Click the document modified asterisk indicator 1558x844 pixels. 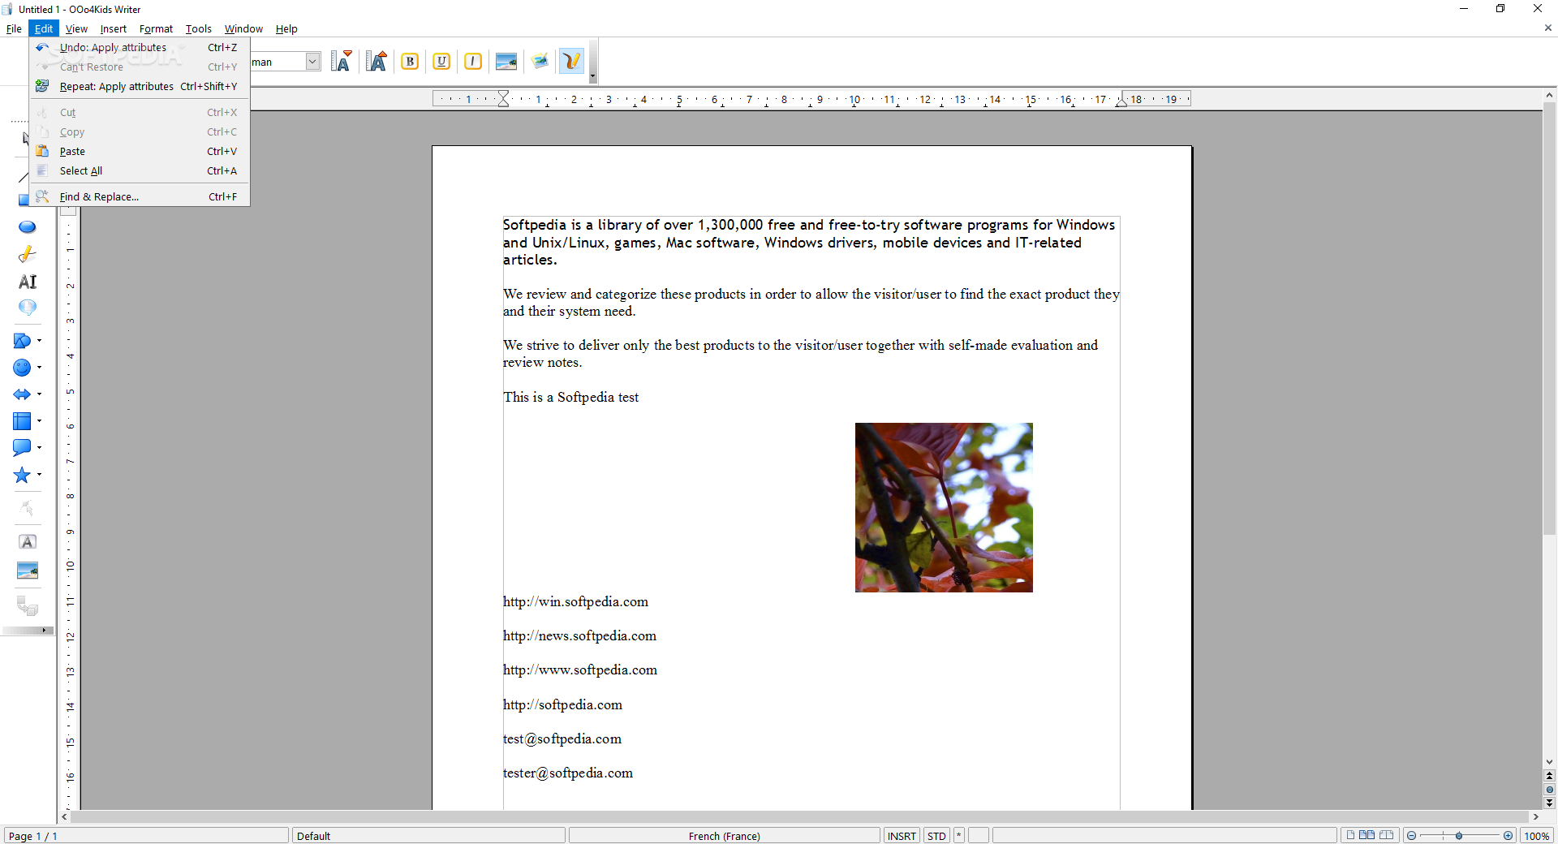point(958,836)
